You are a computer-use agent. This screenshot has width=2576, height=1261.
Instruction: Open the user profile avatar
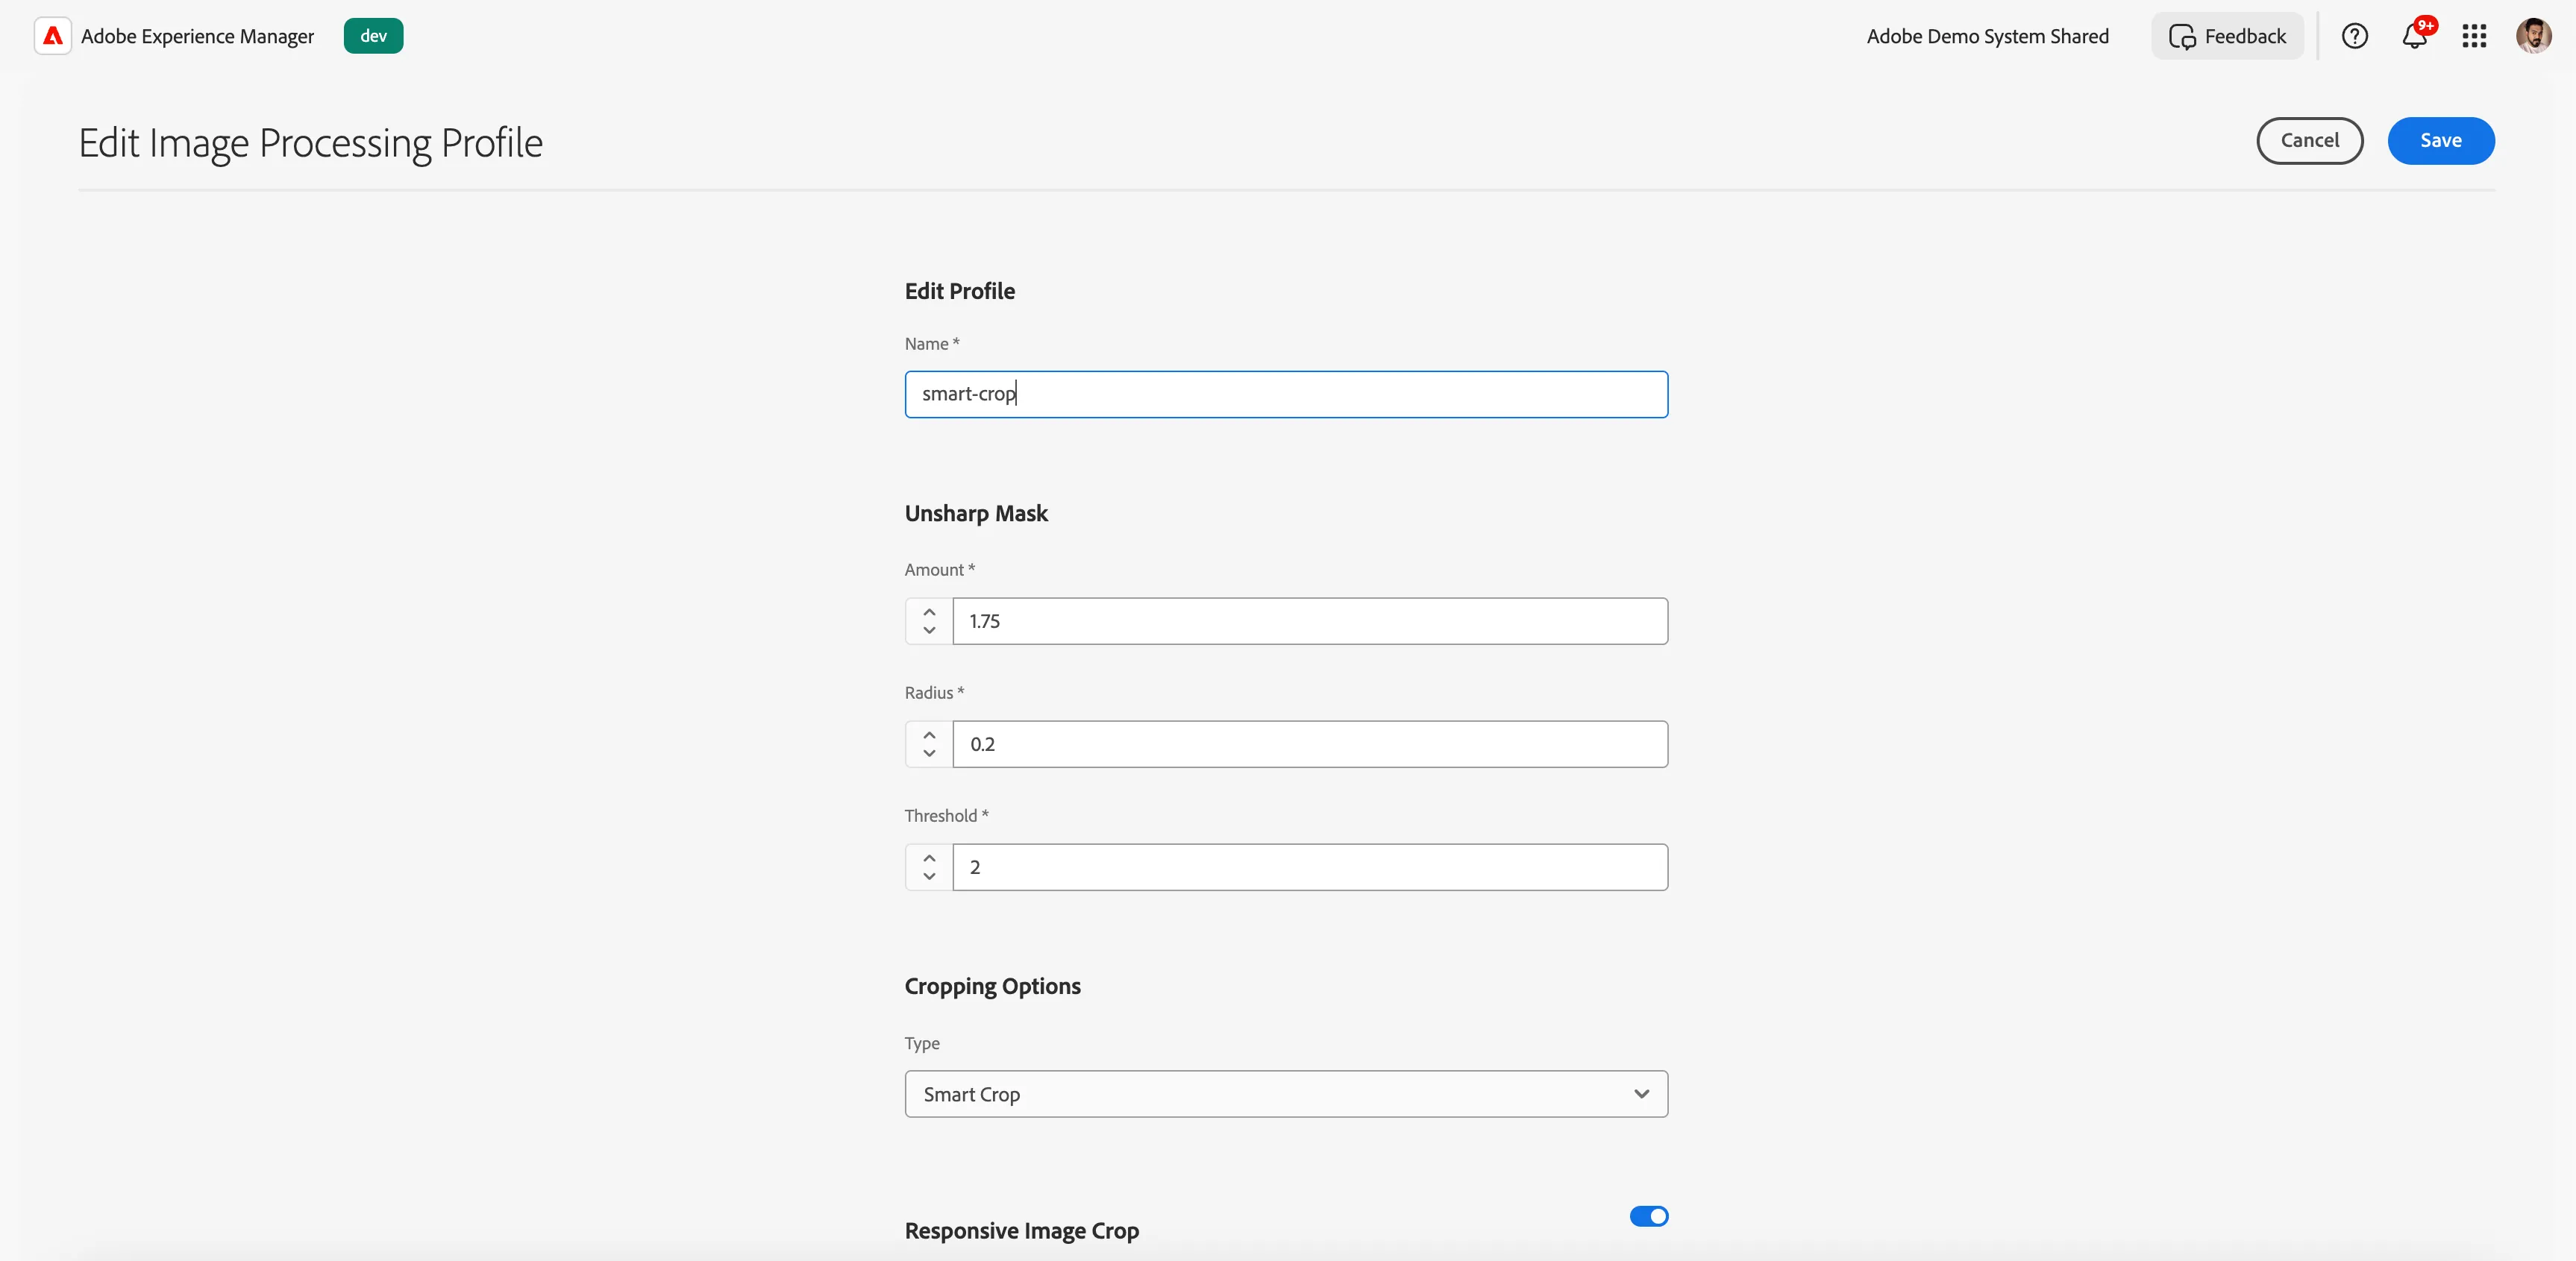pyautogui.click(x=2534, y=36)
